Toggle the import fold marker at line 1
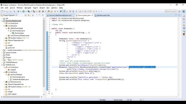Viewport: 186px width, 104px height. click(x=51, y=18)
